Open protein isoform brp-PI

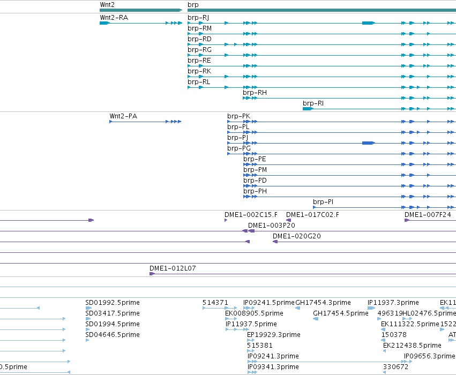[323, 202]
